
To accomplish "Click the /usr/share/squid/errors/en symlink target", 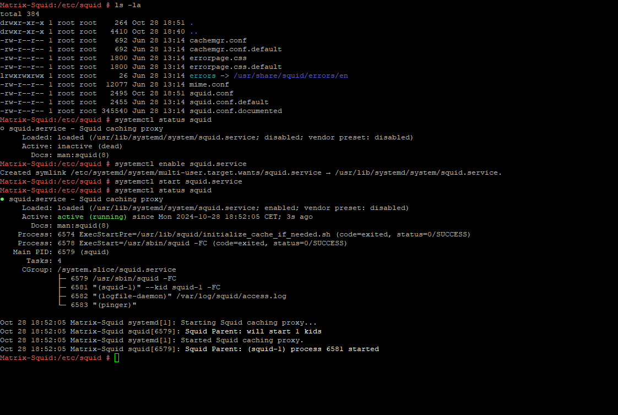I will click(291, 76).
